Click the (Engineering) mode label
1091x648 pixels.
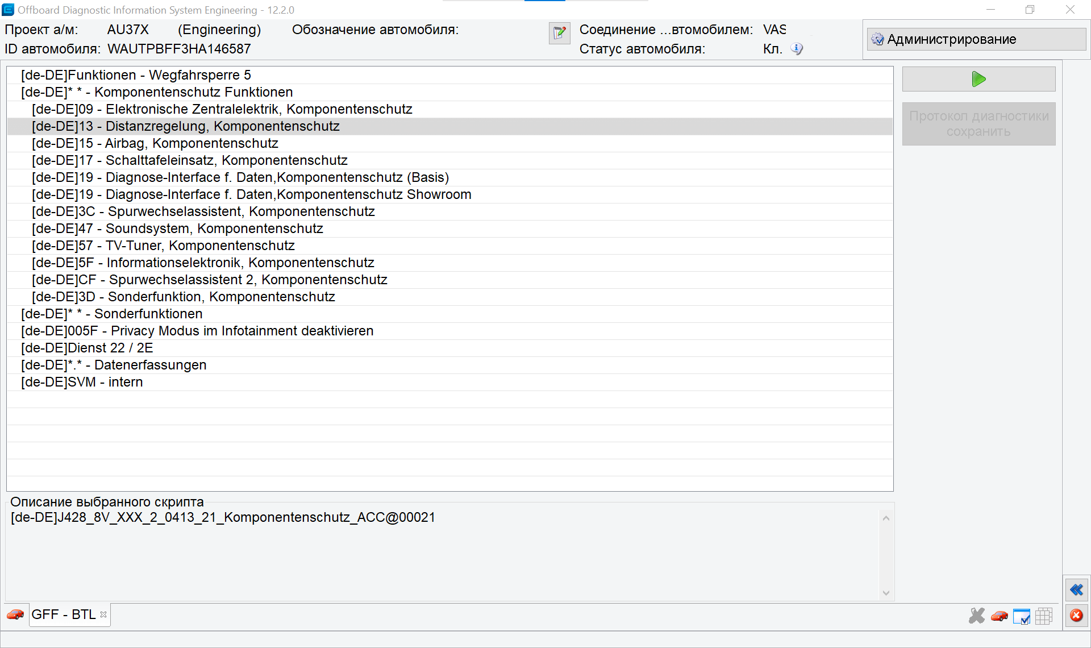click(219, 30)
